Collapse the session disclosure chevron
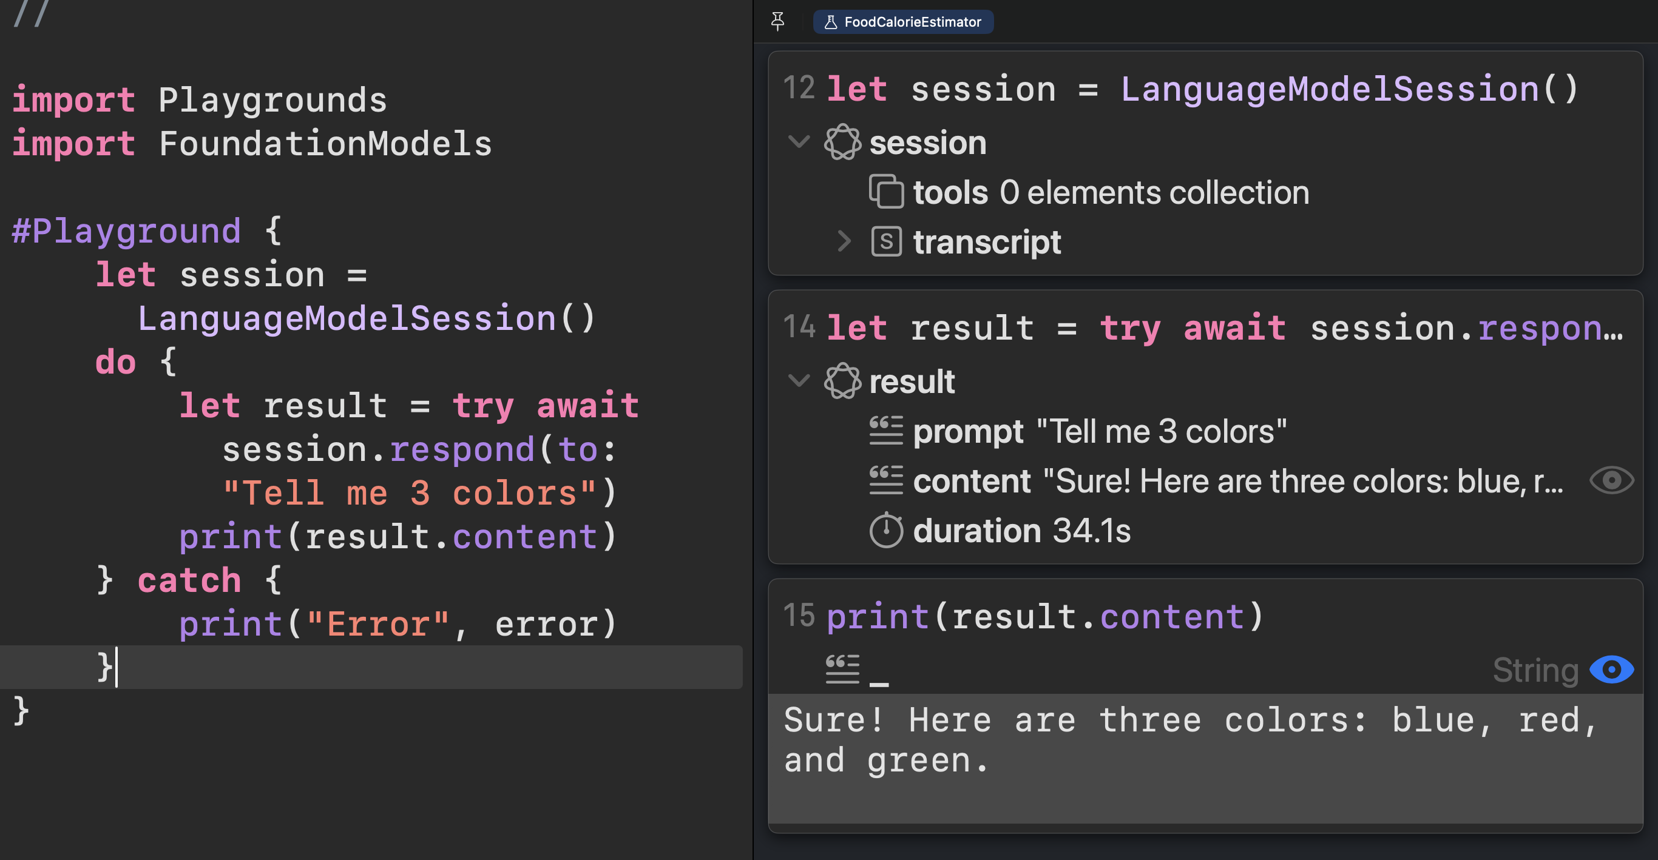1658x860 pixels. click(x=799, y=142)
